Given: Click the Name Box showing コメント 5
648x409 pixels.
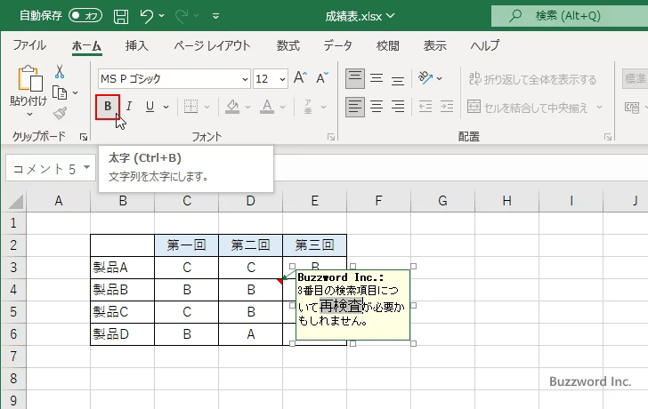Looking at the screenshot, I should coord(51,168).
